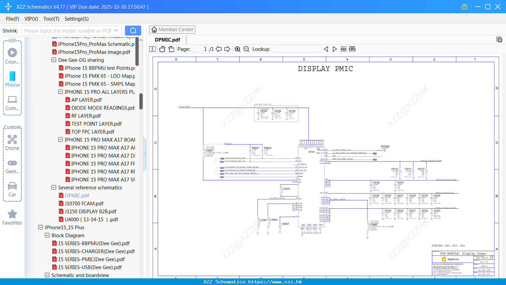Image resolution: width=506 pixels, height=285 pixels.
Task: Collapse the iPhone15_15 Plus folder
Action: 41,227
